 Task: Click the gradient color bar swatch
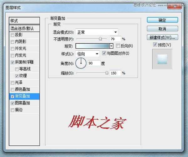tap(93, 46)
